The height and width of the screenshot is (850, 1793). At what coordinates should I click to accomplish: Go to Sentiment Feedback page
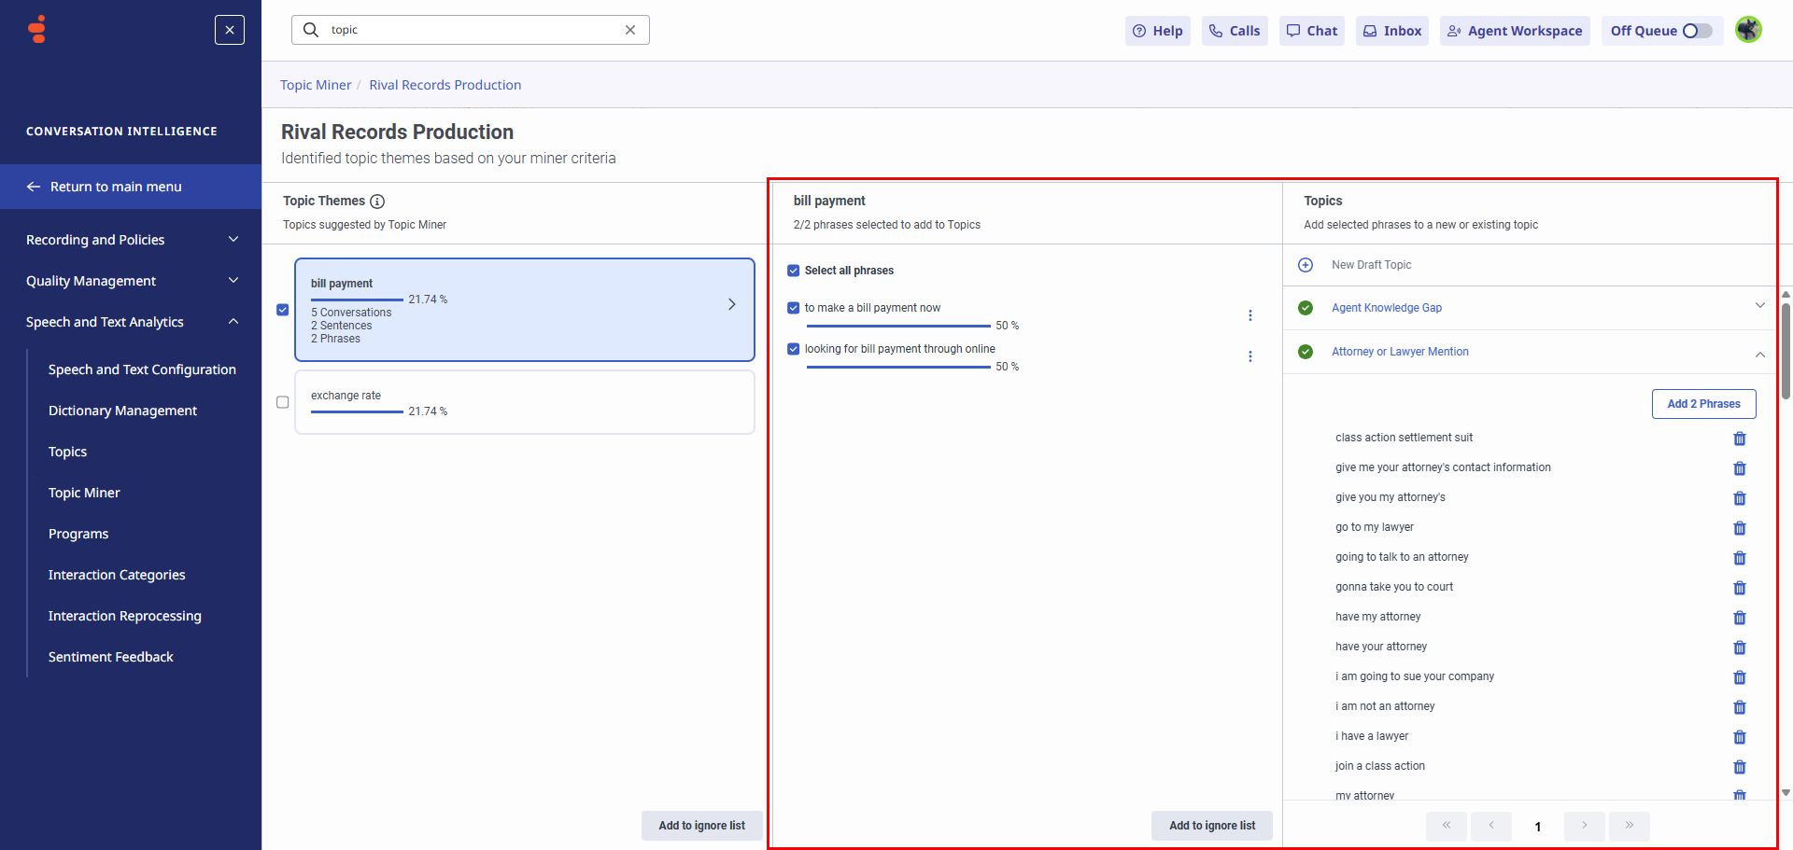(x=110, y=657)
